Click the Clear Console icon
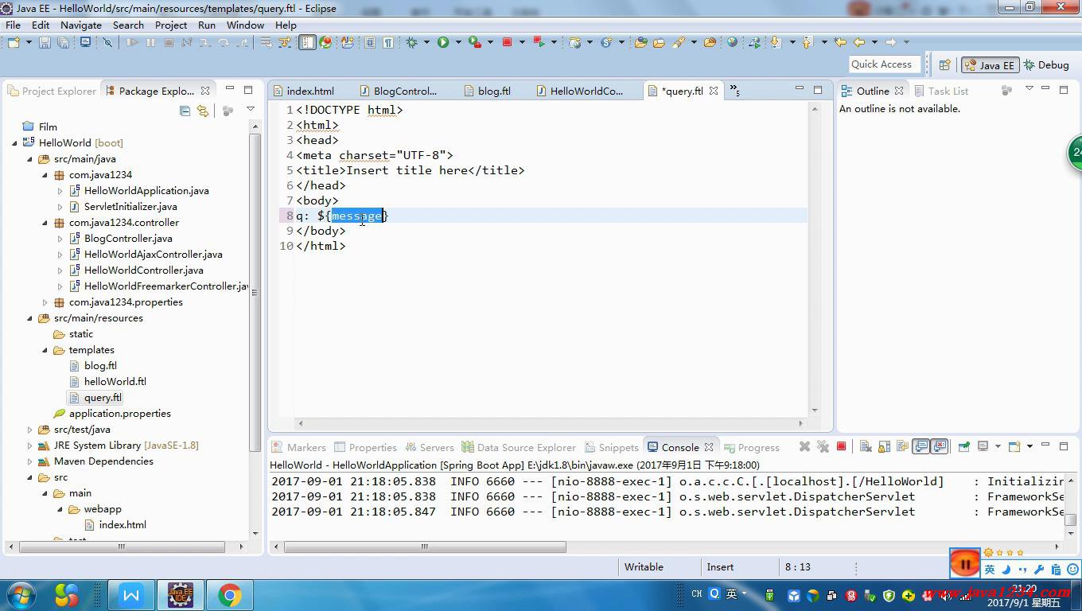This screenshot has height=611, width=1082. click(x=866, y=446)
